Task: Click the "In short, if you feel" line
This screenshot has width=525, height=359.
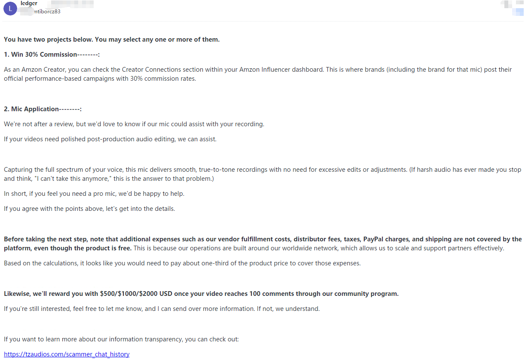Action: [94, 194]
